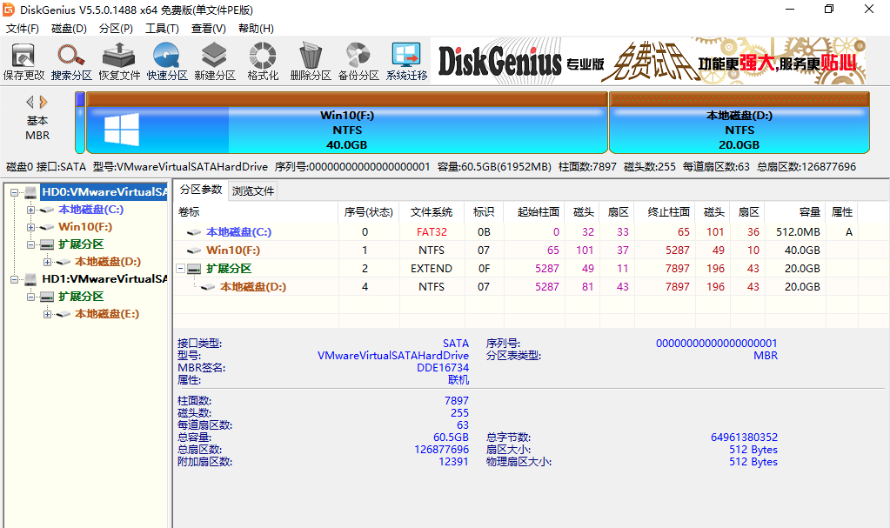Open the 分区(P) menu
The image size is (890, 528).
[x=116, y=29]
